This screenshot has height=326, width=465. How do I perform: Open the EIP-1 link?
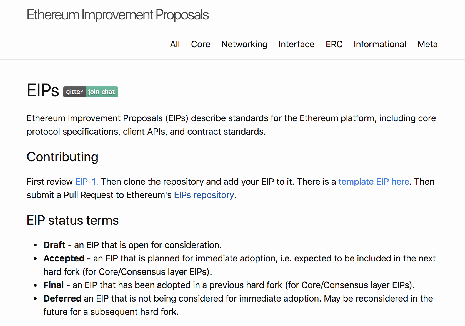(x=85, y=182)
